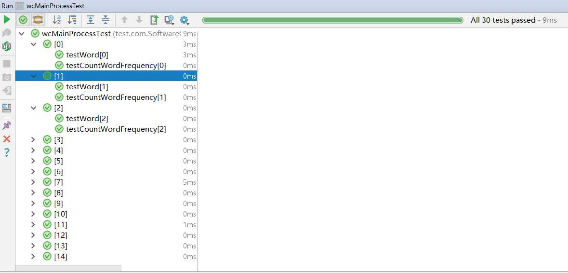568x273 pixels.
Task: Go to next failed test arrow
Action: click(139, 20)
